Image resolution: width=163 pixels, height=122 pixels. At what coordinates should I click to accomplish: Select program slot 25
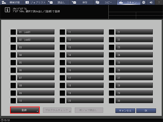pos(134,63)
